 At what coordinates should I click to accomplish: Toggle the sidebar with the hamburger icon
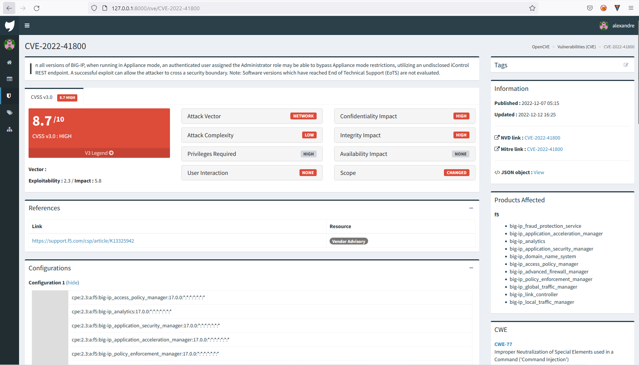(x=27, y=25)
